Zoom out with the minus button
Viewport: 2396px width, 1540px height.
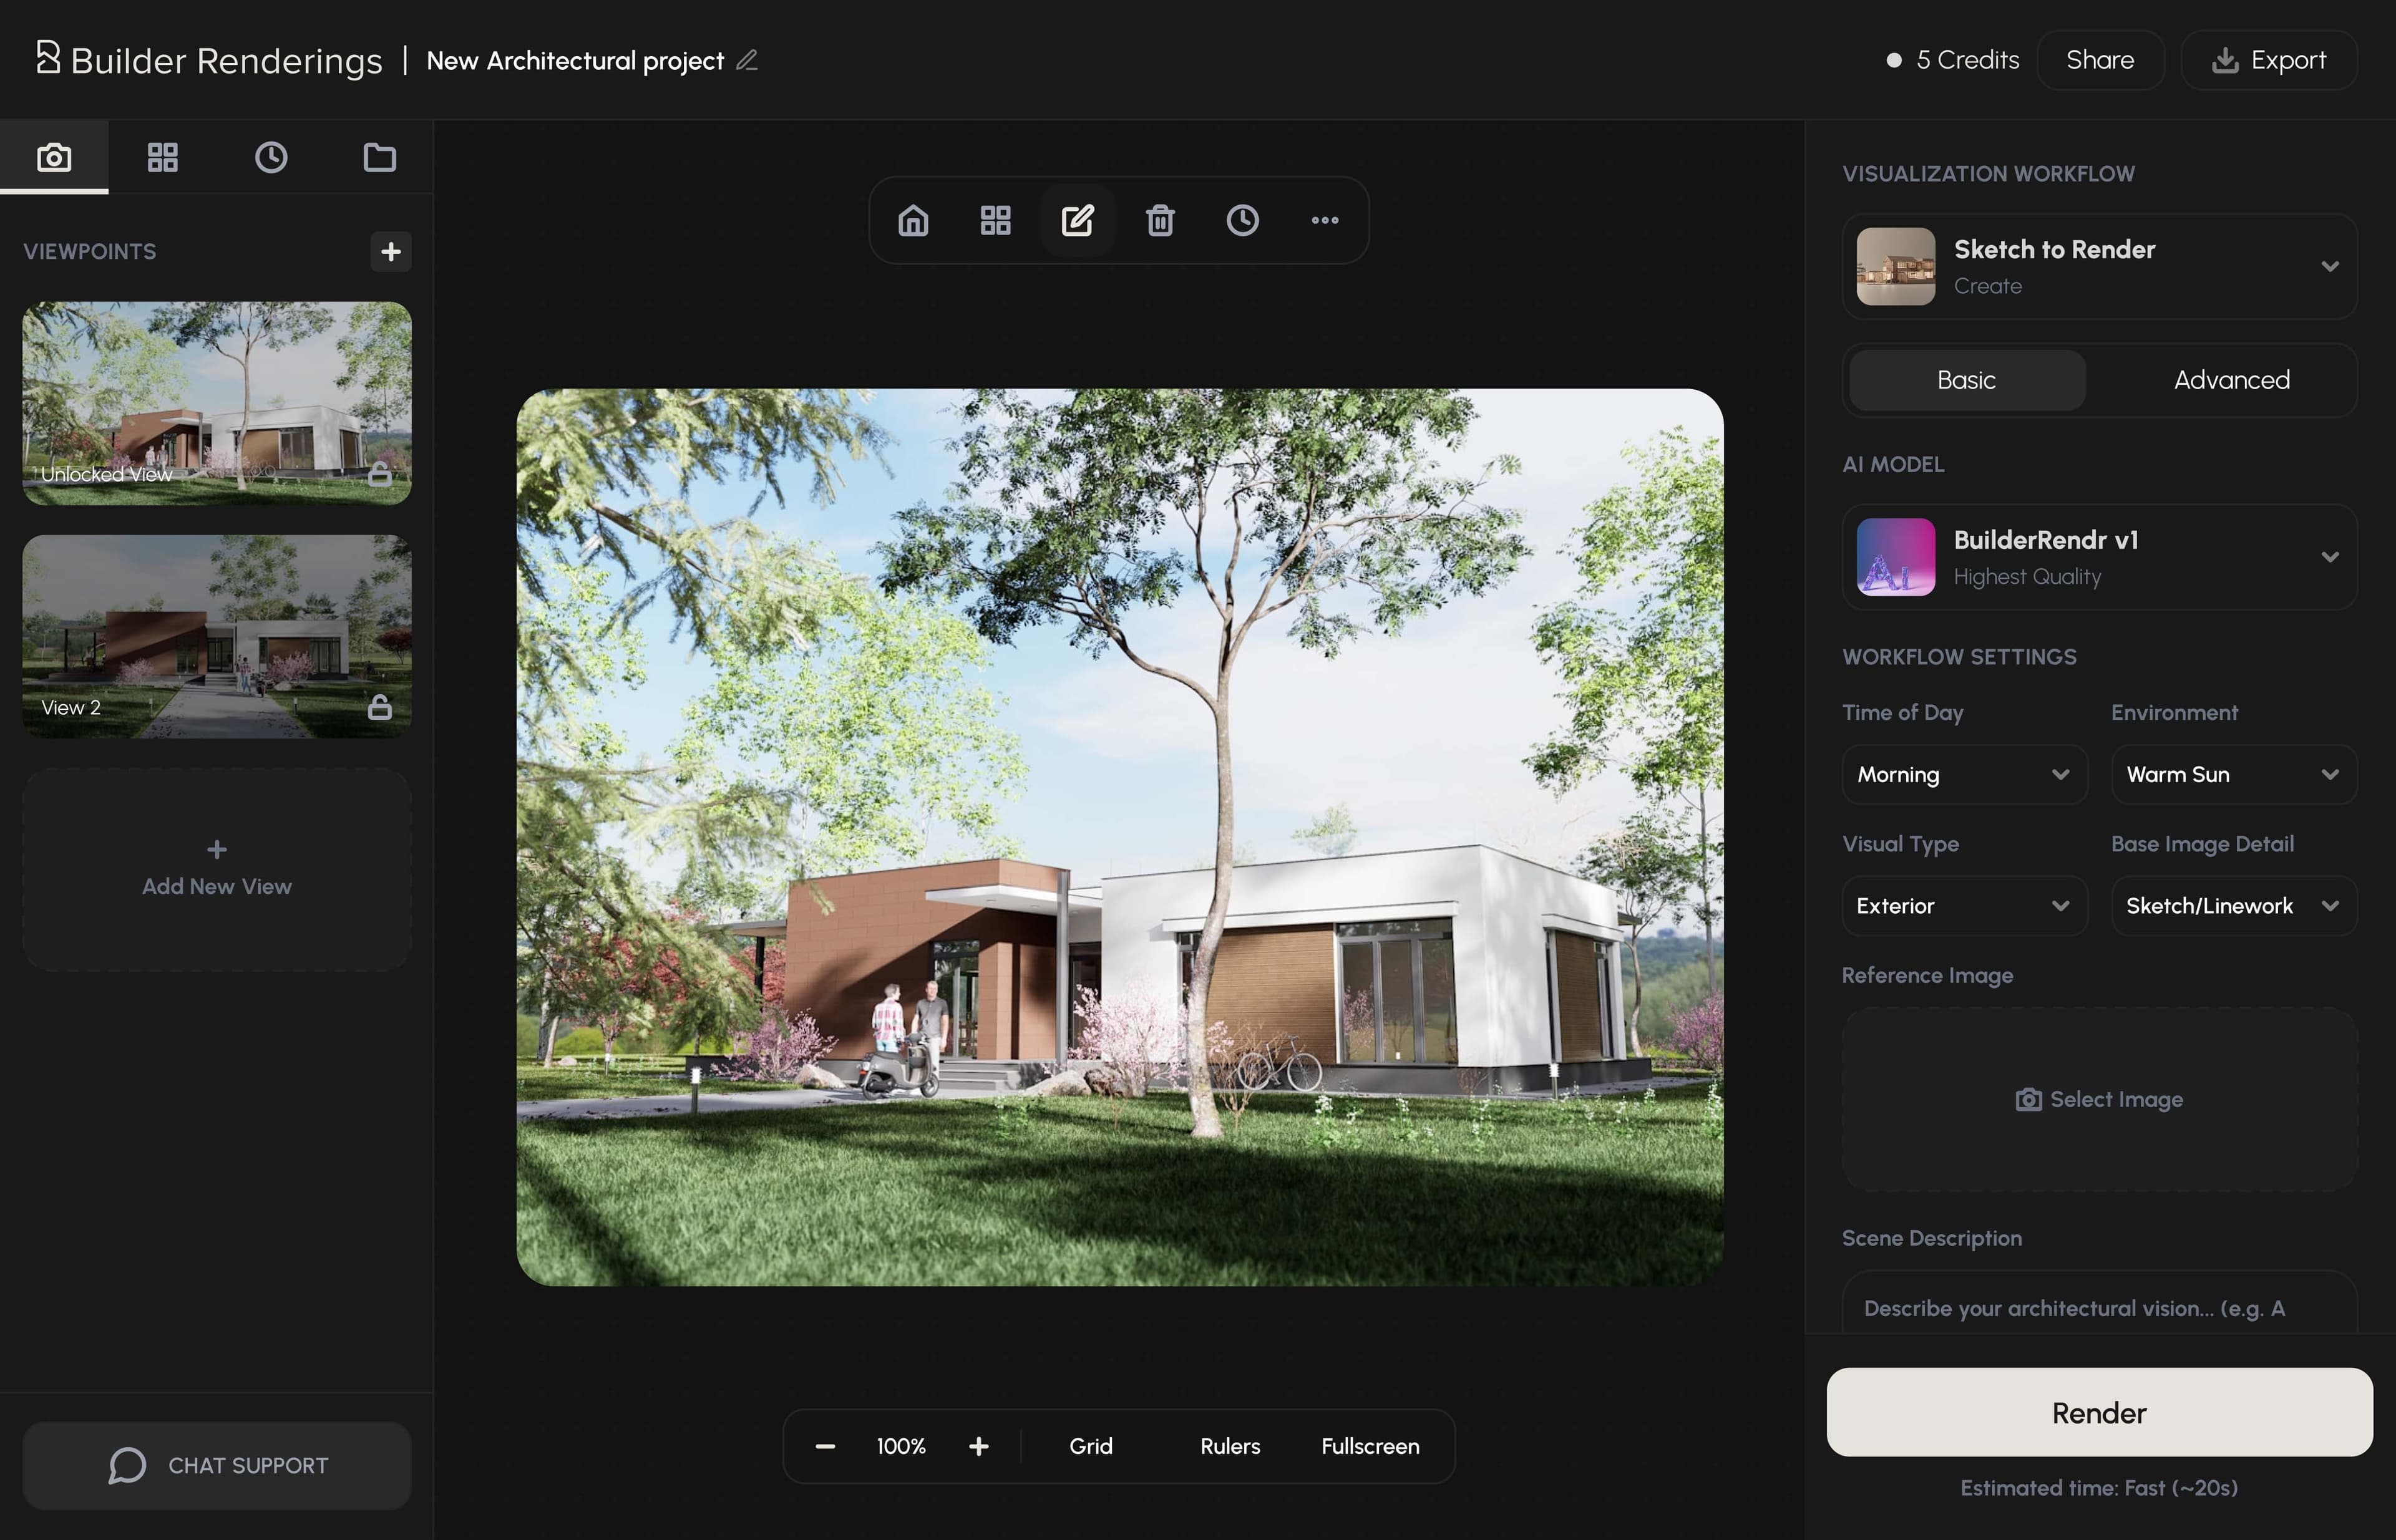pyautogui.click(x=824, y=1446)
